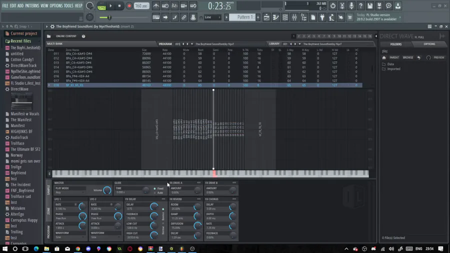Image resolution: width=450 pixels, height=253 pixels.
Task: Open the FILE menu
Action: 5,5
